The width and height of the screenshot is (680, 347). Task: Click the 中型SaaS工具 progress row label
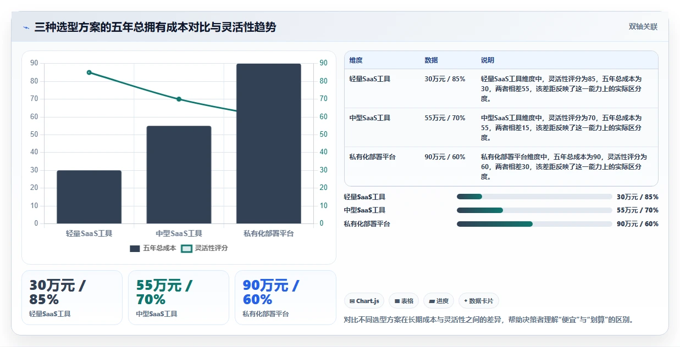coord(364,210)
